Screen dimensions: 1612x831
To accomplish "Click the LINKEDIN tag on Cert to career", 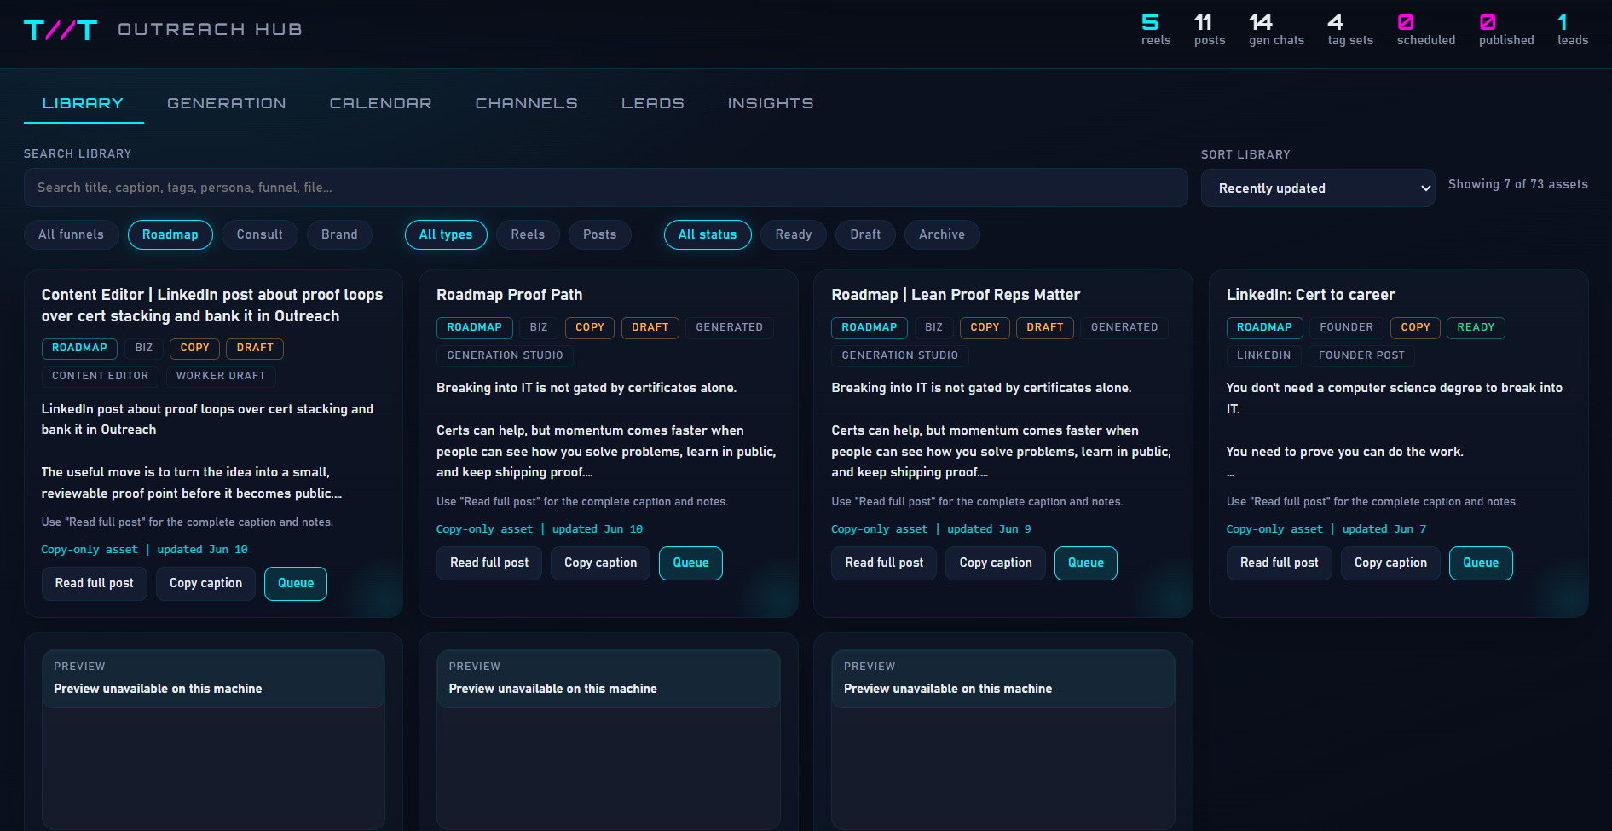I will 1263,355.
